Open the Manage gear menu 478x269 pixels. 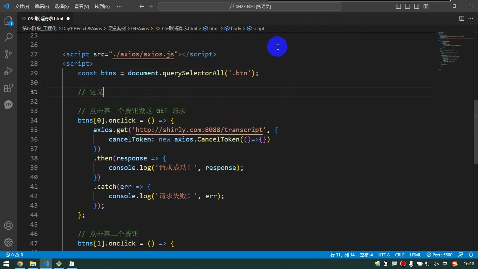pos(8,242)
